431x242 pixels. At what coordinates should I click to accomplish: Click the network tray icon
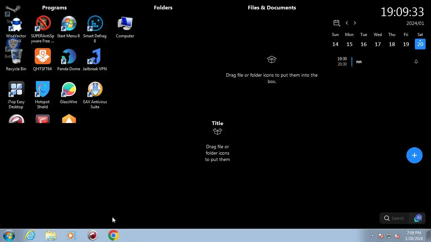tap(389, 236)
